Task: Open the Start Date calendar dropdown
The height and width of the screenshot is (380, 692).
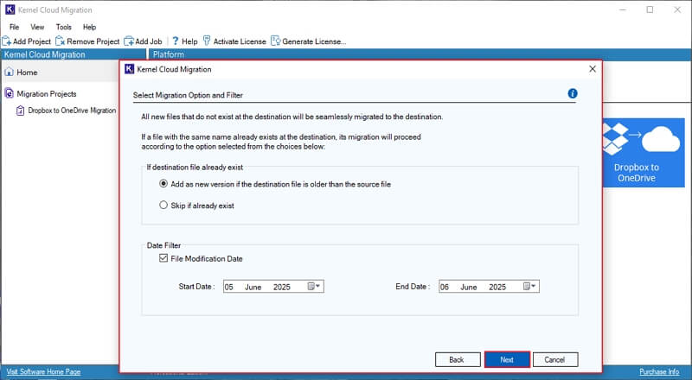Action: point(314,287)
